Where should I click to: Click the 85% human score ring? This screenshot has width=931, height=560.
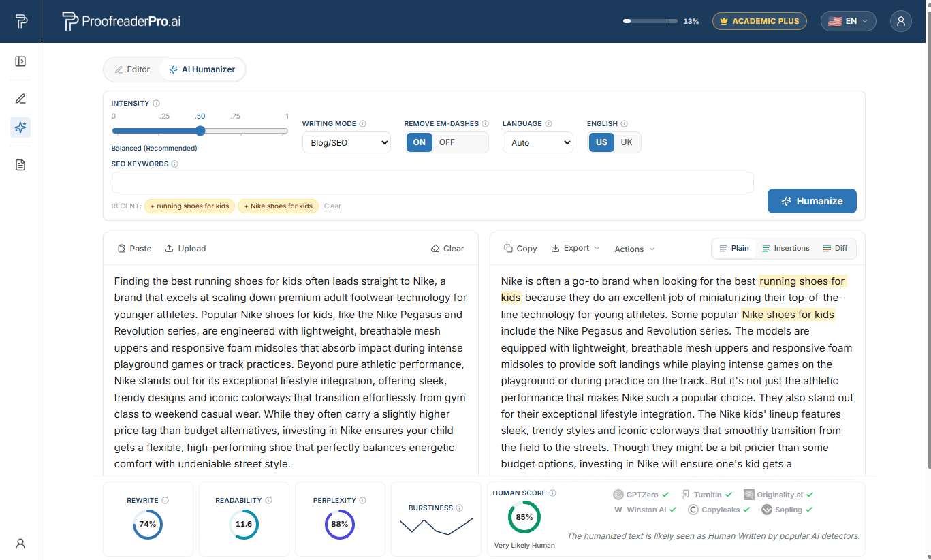click(524, 517)
